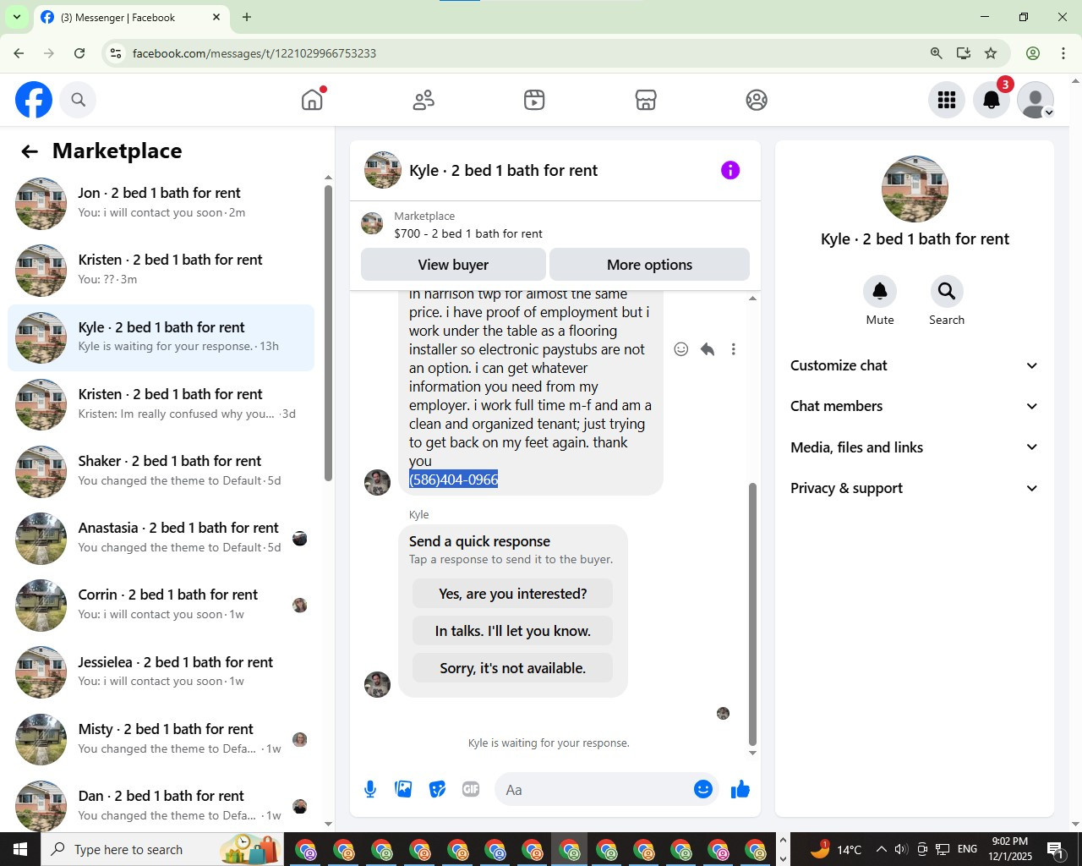
Task: Send 'In talks. I'll let you know.' response
Action: (x=512, y=631)
